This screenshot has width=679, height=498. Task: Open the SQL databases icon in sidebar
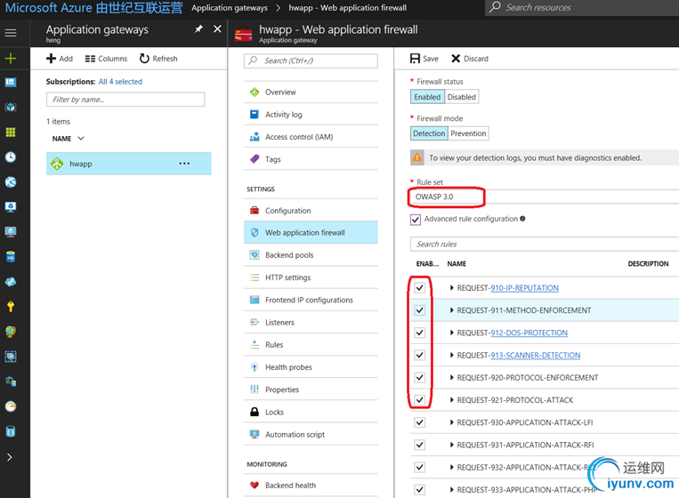[x=11, y=257]
